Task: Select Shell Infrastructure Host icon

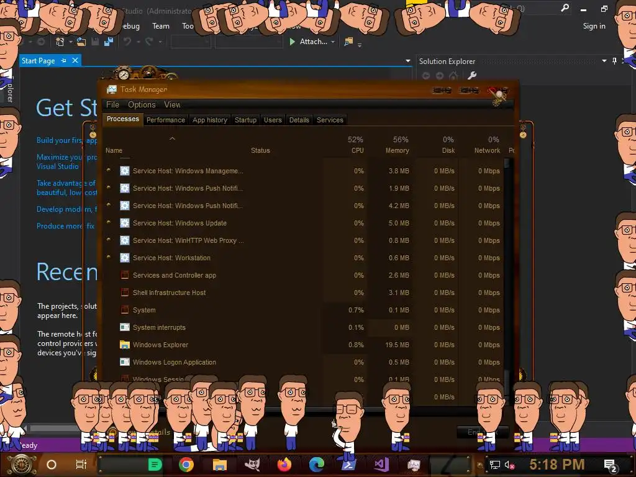Action: pyautogui.click(x=124, y=293)
